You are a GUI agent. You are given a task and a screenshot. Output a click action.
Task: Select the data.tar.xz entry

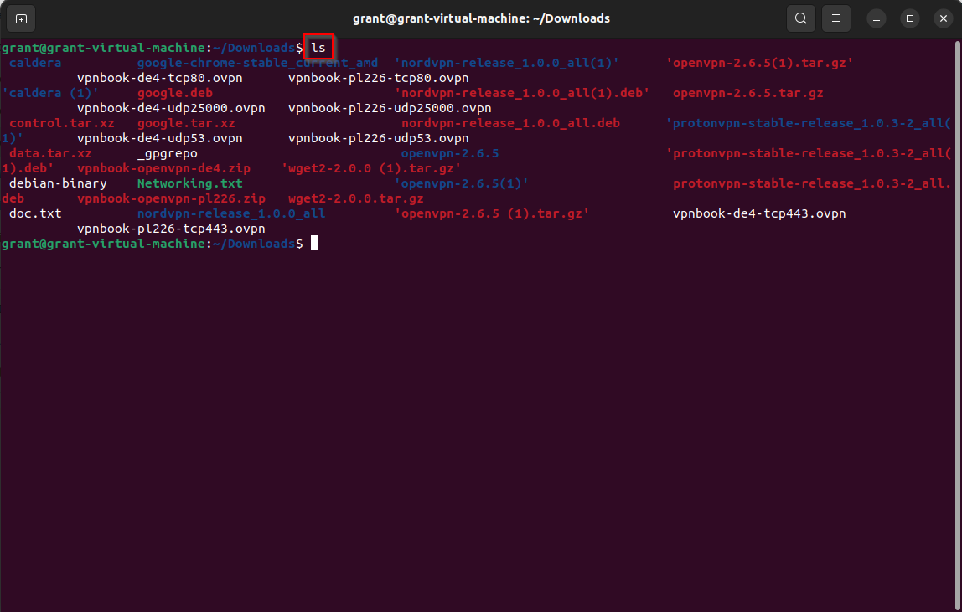click(49, 153)
